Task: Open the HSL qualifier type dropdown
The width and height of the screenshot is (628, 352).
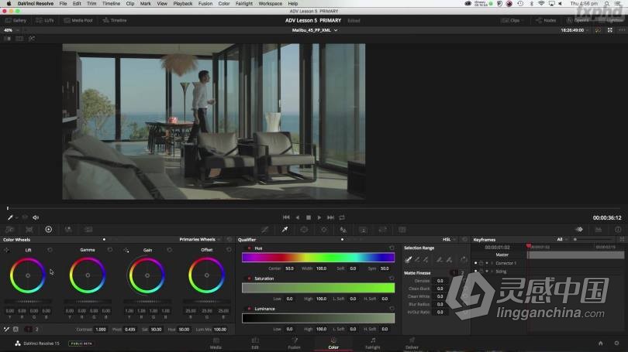Action: point(450,240)
